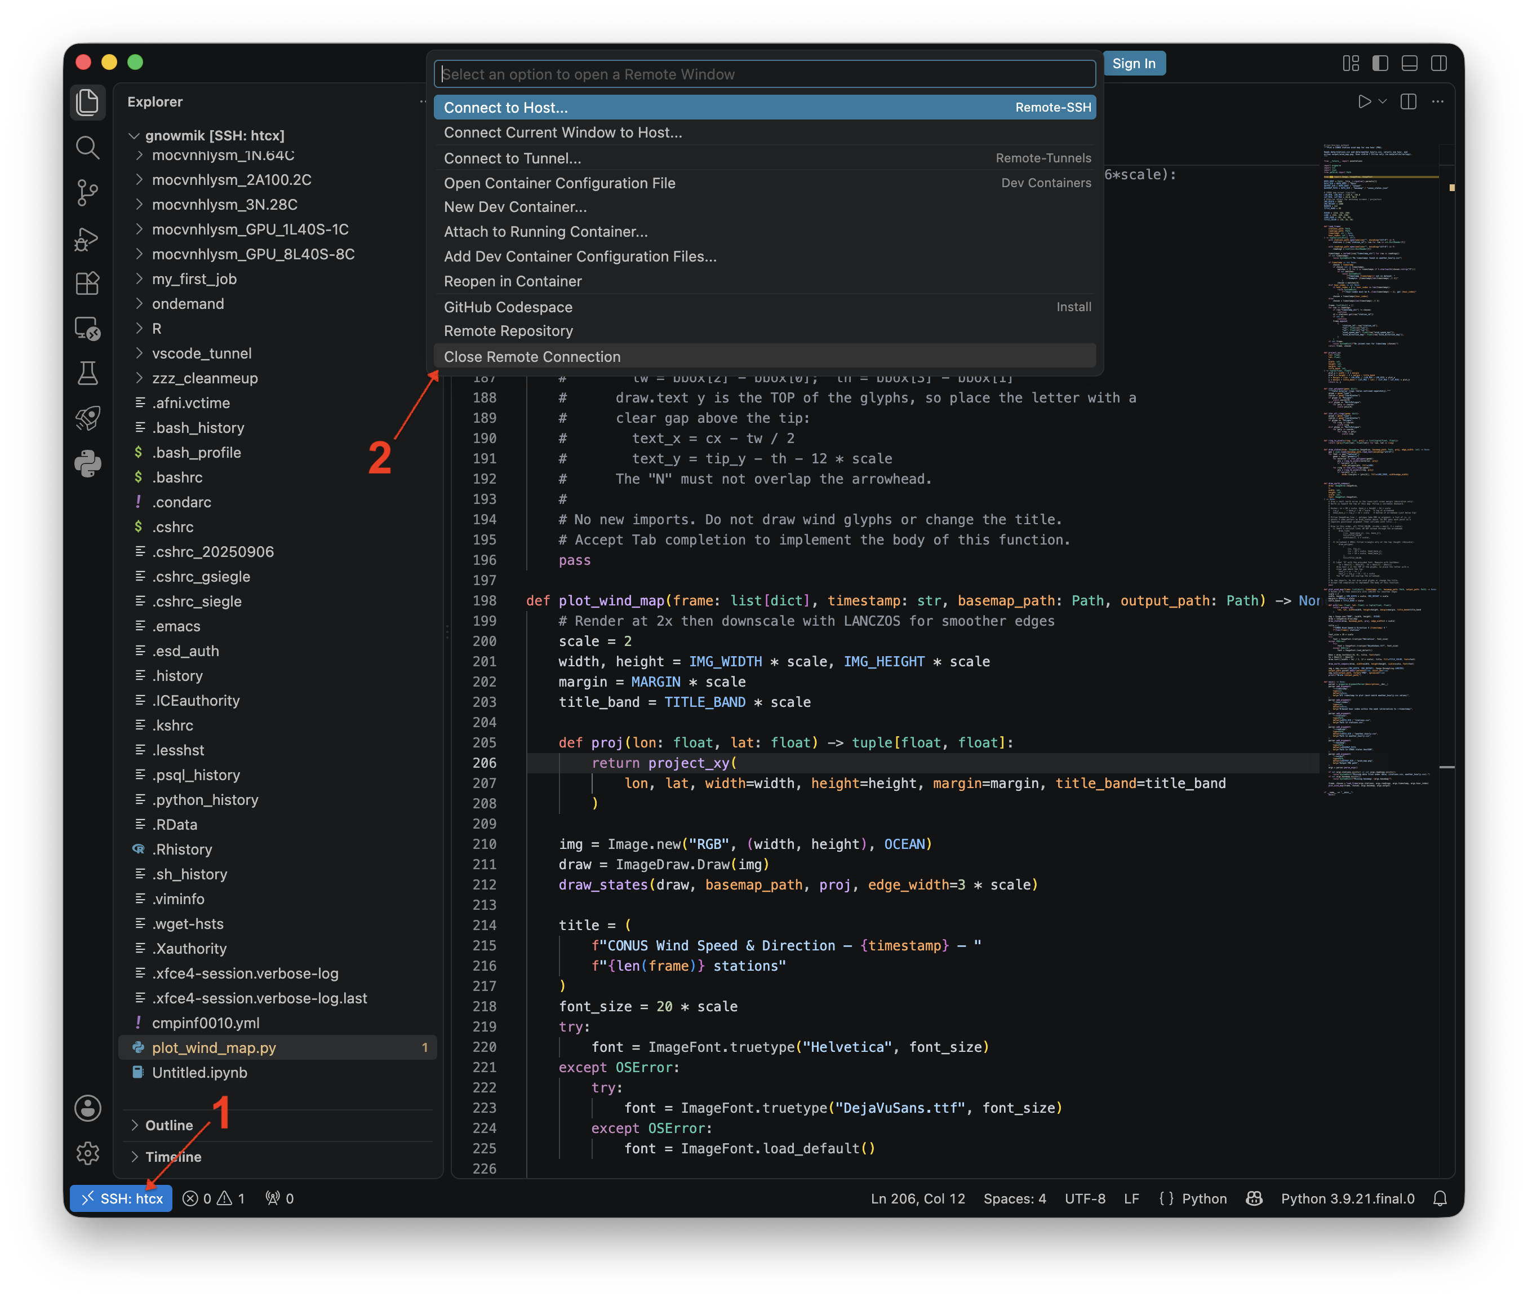Open notifications bell in status bar
Viewport: 1528px width, 1301px height.
pos(1439,1198)
